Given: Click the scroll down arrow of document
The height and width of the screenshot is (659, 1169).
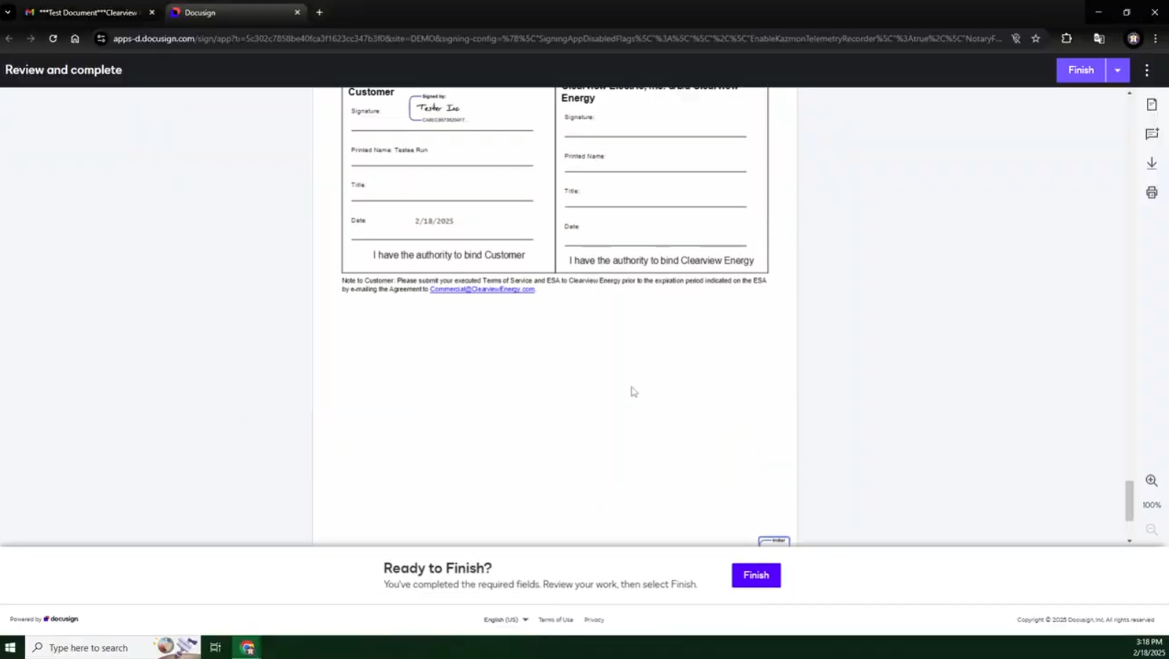Looking at the screenshot, I should 1129,541.
